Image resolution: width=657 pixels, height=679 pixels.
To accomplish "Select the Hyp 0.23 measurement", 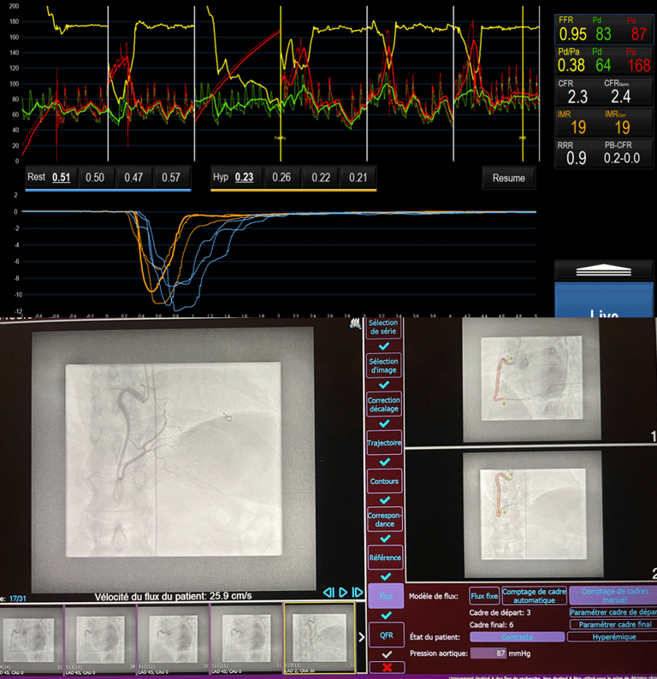I will click(x=236, y=177).
